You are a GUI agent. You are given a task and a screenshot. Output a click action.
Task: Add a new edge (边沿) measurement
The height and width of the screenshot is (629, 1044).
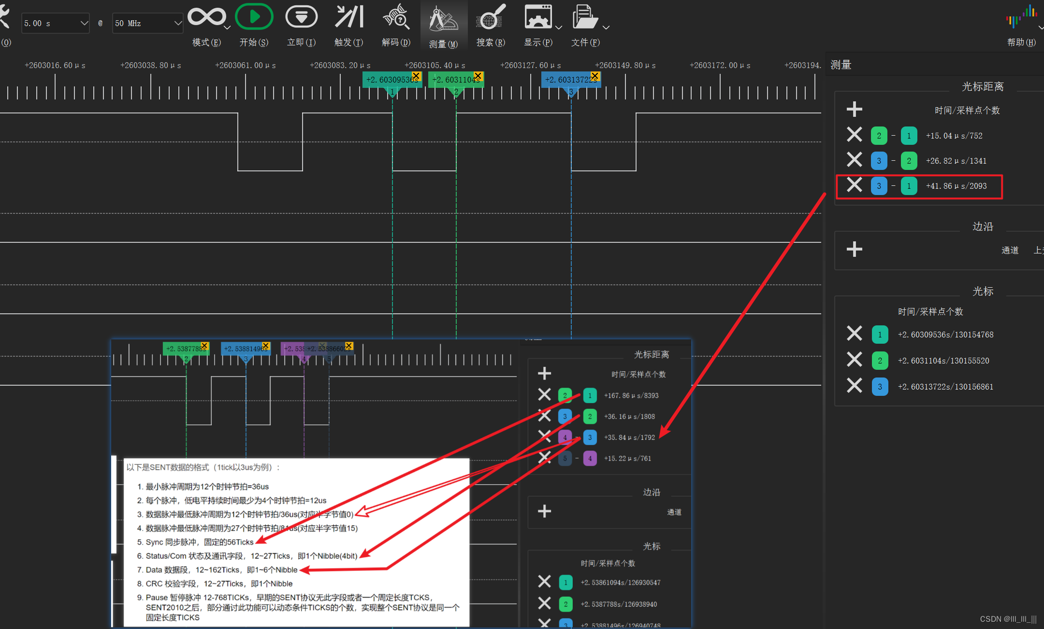(854, 249)
